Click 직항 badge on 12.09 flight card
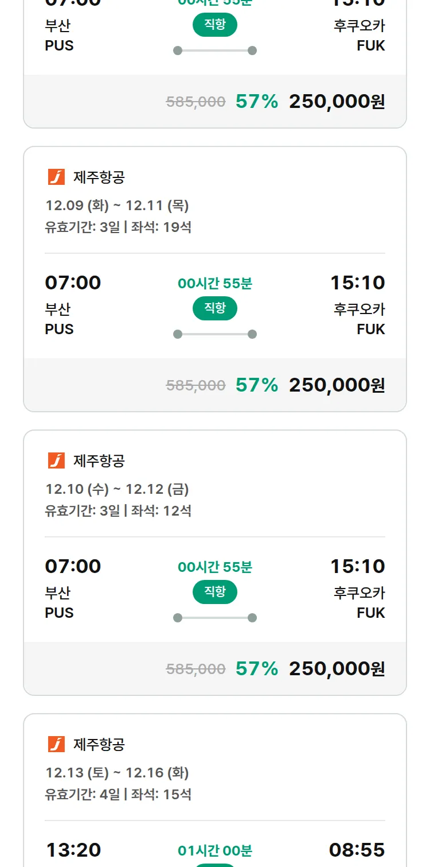 coord(215,309)
